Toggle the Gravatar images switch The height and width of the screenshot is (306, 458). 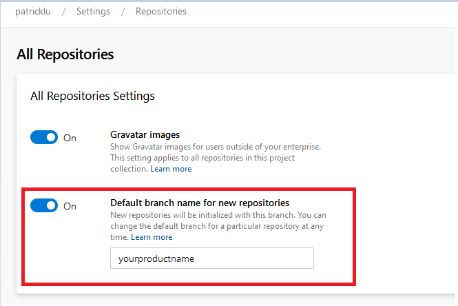44,137
